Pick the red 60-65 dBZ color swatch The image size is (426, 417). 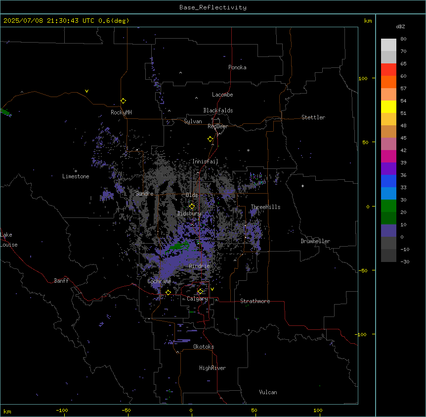click(x=388, y=69)
